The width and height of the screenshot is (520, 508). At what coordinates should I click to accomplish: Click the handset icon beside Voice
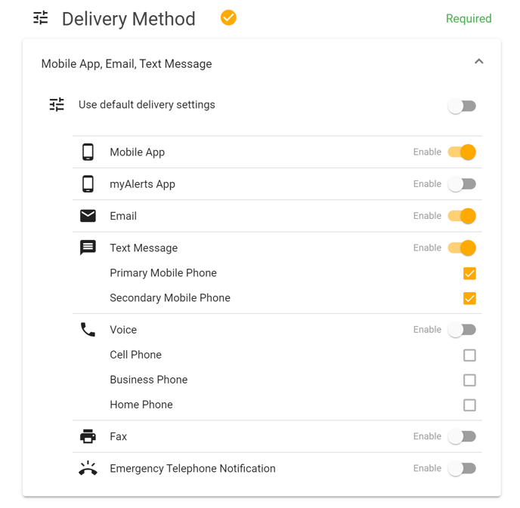click(x=88, y=330)
